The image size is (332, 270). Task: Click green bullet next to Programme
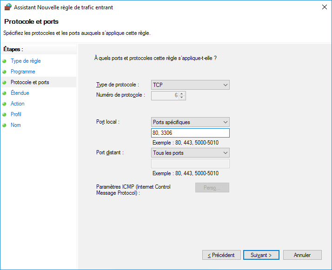point(5,72)
